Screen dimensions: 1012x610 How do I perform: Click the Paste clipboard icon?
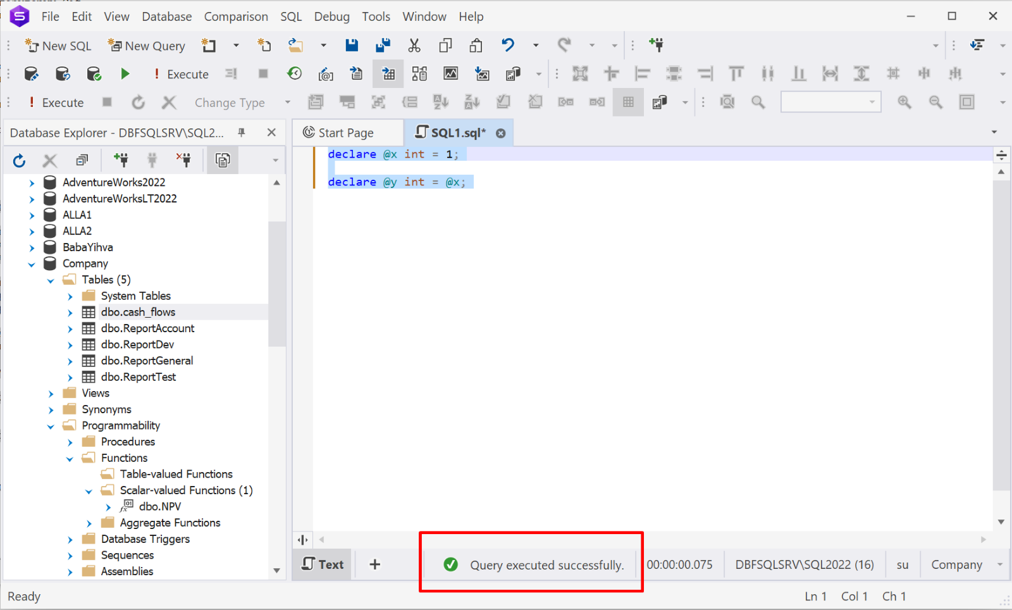(x=476, y=45)
